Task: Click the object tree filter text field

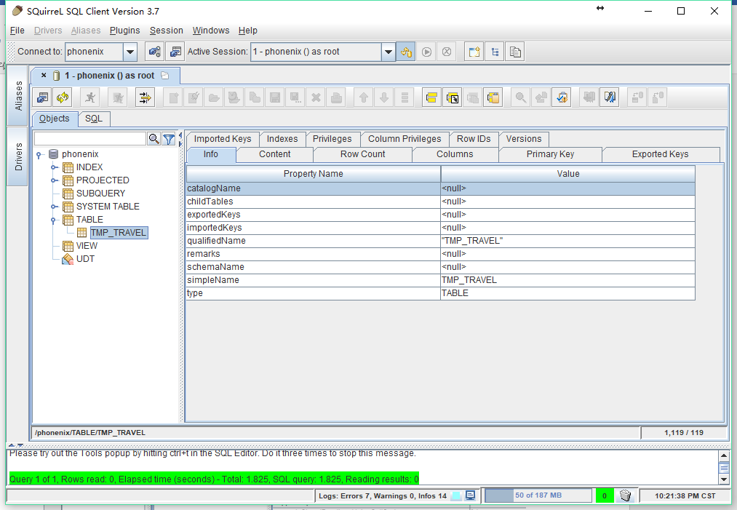Action: (x=89, y=139)
